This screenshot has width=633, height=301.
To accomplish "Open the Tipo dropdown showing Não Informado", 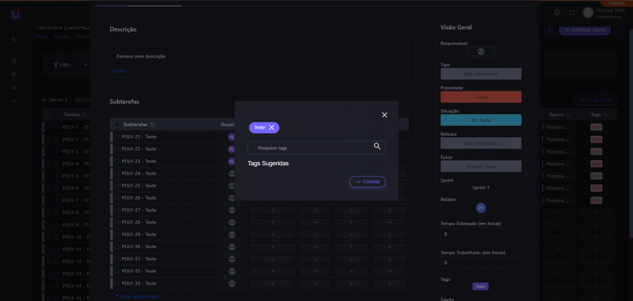I will (481, 74).
